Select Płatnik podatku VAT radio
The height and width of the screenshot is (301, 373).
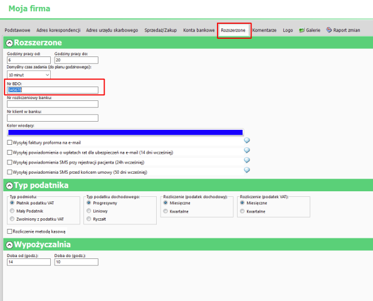[12, 203]
